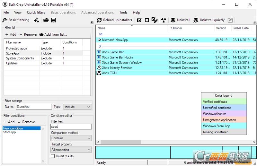Open the Target property dropdown
Viewport: 257px width, 166px height.
click(x=71, y=150)
